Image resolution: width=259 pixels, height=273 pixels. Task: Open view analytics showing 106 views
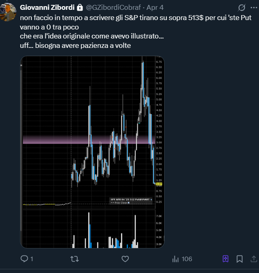tap(182, 259)
